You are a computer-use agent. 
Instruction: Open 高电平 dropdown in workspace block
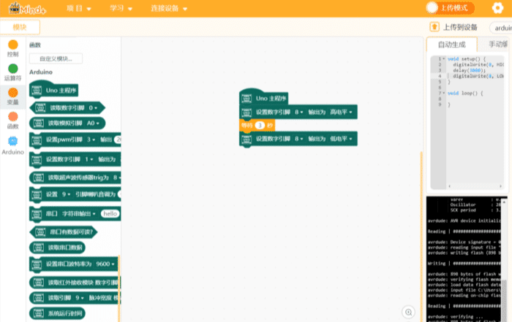pyautogui.click(x=342, y=112)
